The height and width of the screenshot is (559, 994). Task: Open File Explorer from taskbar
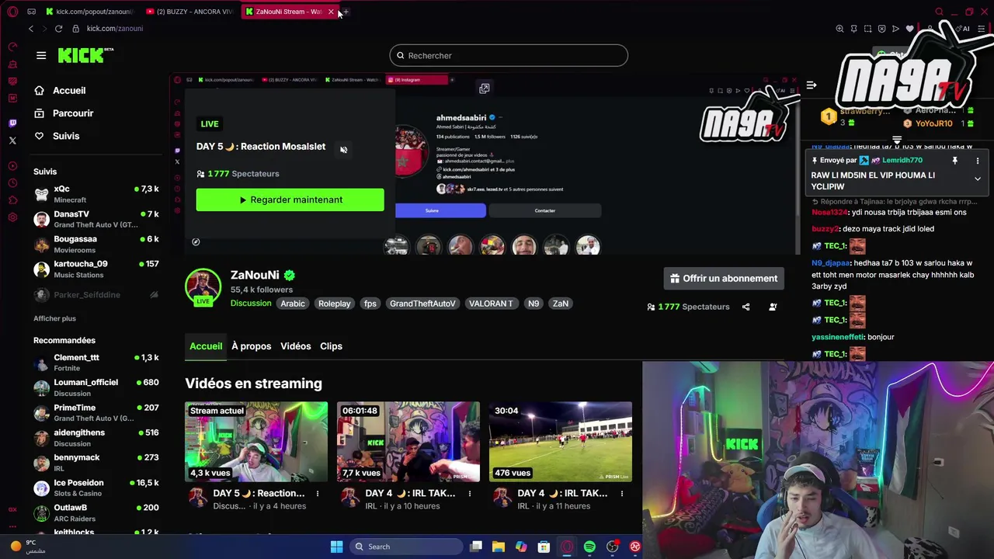click(499, 547)
